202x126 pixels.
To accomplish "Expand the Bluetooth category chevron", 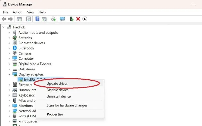I will coord(9,48).
